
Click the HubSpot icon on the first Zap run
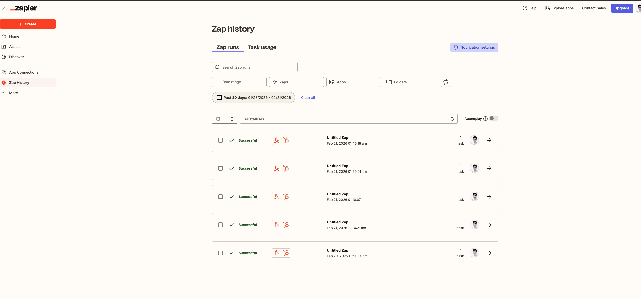[x=286, y=140]
